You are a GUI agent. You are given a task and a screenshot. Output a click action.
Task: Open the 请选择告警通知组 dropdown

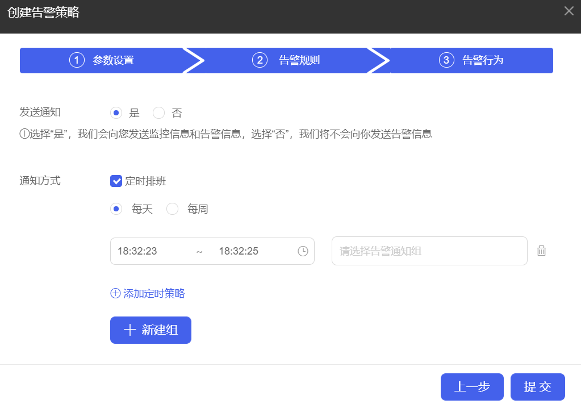429,251
